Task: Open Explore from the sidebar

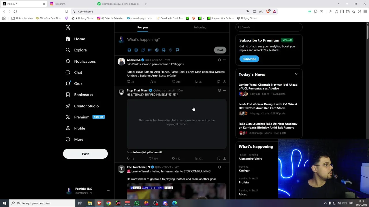Action: 76,50
